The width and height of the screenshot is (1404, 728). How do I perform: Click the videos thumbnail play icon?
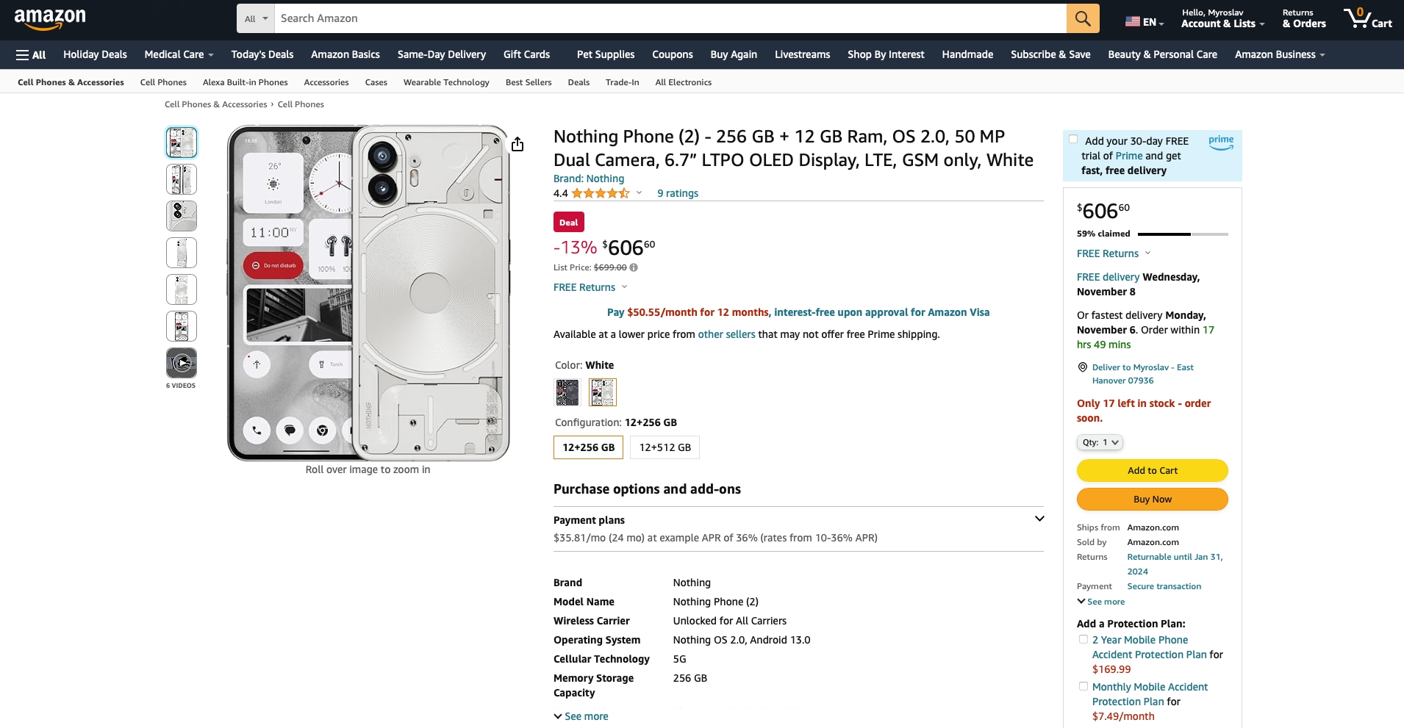(182, 363)
